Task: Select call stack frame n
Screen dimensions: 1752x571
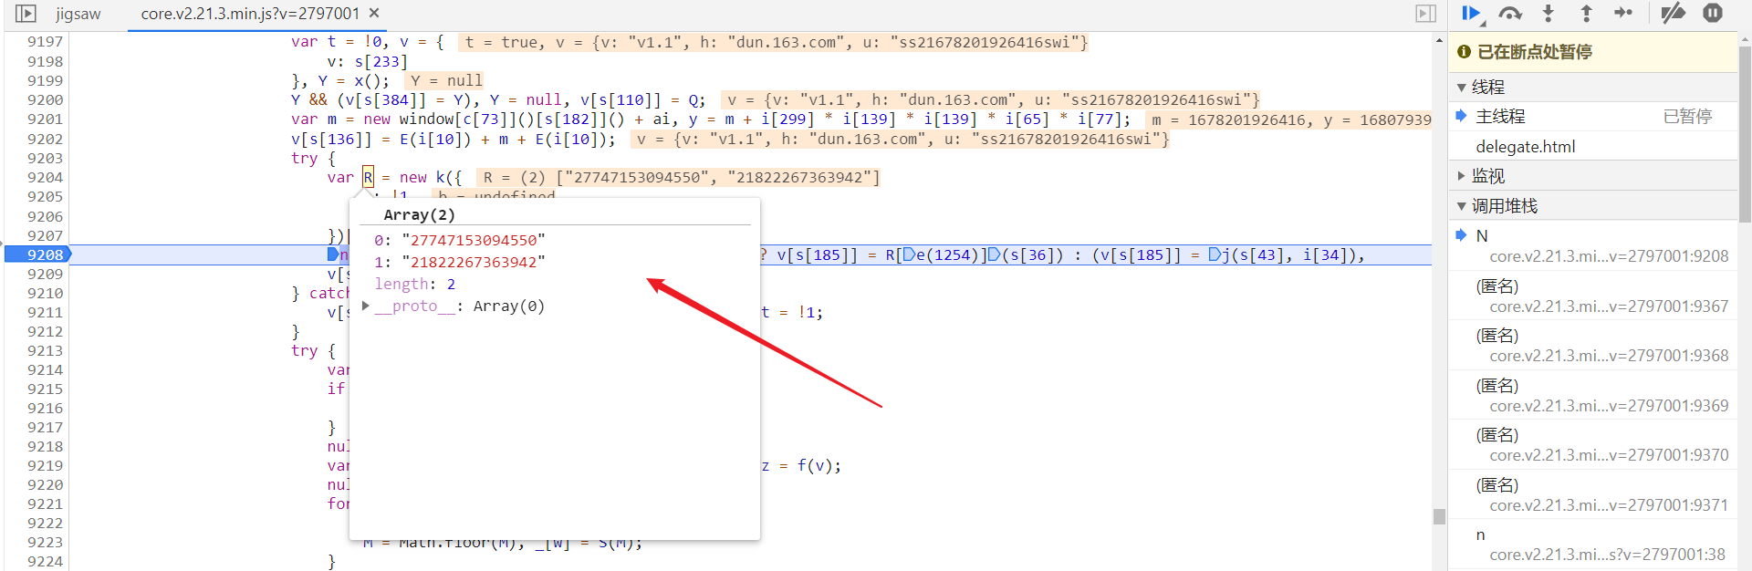Action: [1480, 535]
